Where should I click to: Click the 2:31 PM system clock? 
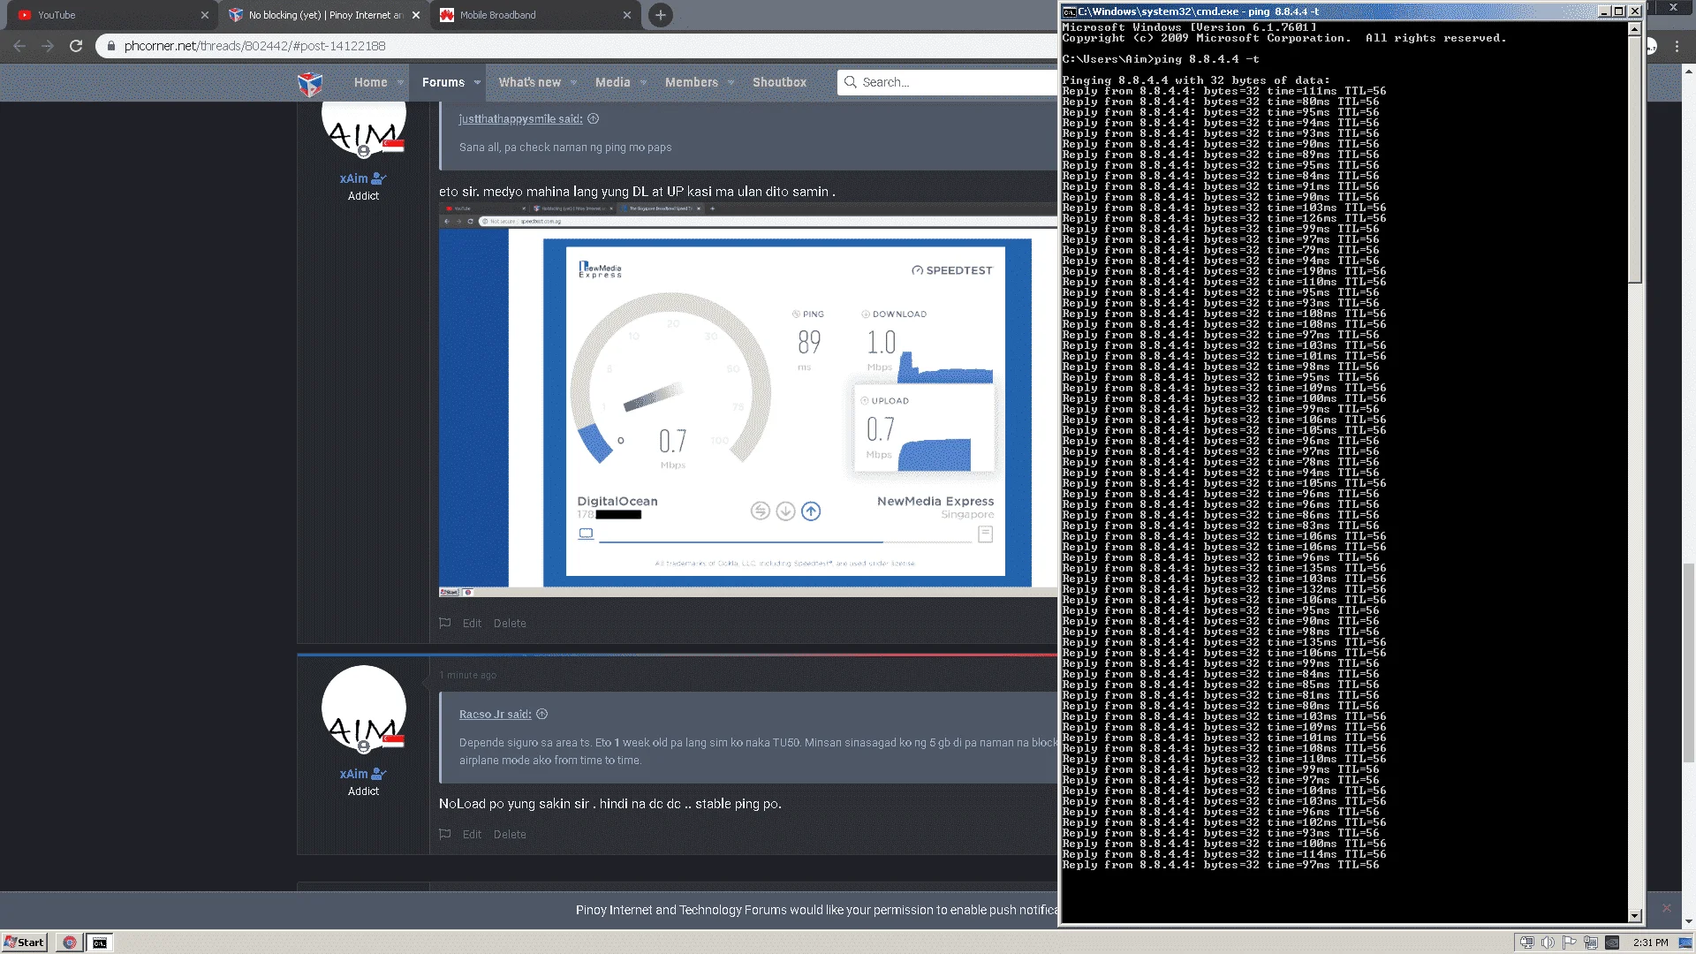pos(1650,943)
